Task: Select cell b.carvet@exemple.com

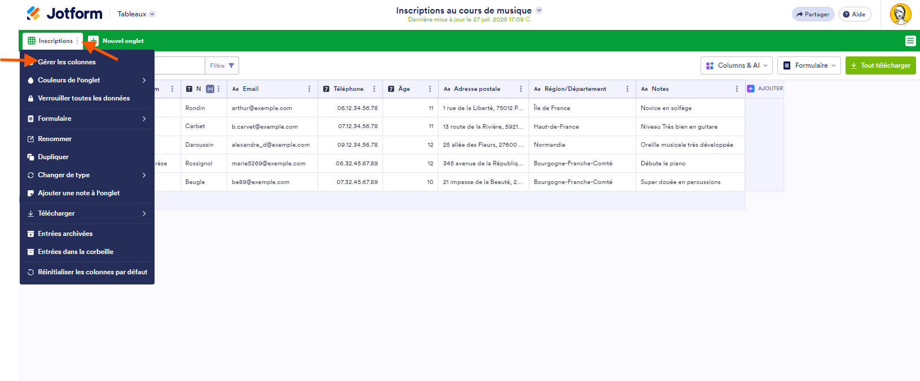Action: pos(272,126)
